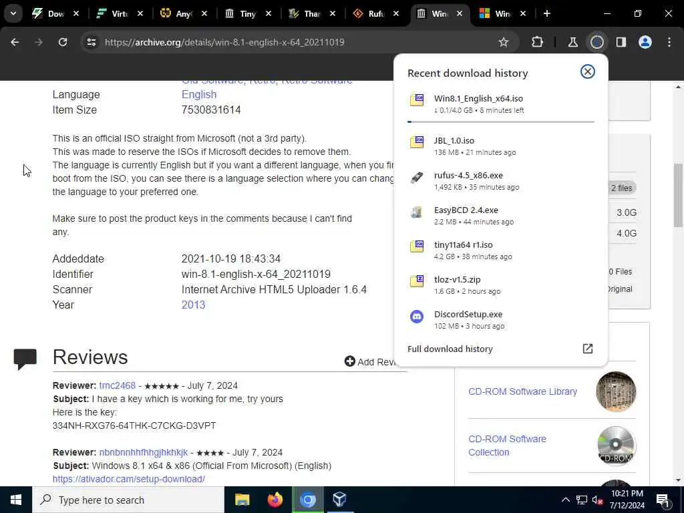This screenshot has width=684, height=513.
Task: Open File Explorer from taskbar
Action: (x=242, y=500)
